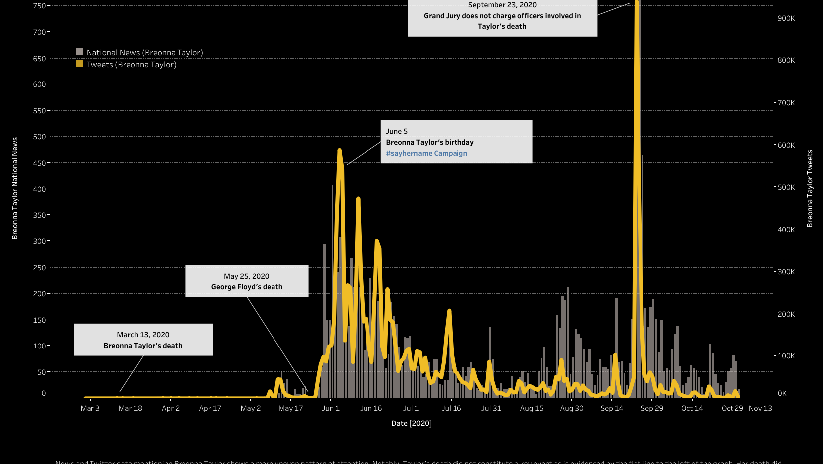The width and height of the screenshot is (823, 464).
Task: Click the September 23 Grand Jury annotation box
Action: [502, 16]
